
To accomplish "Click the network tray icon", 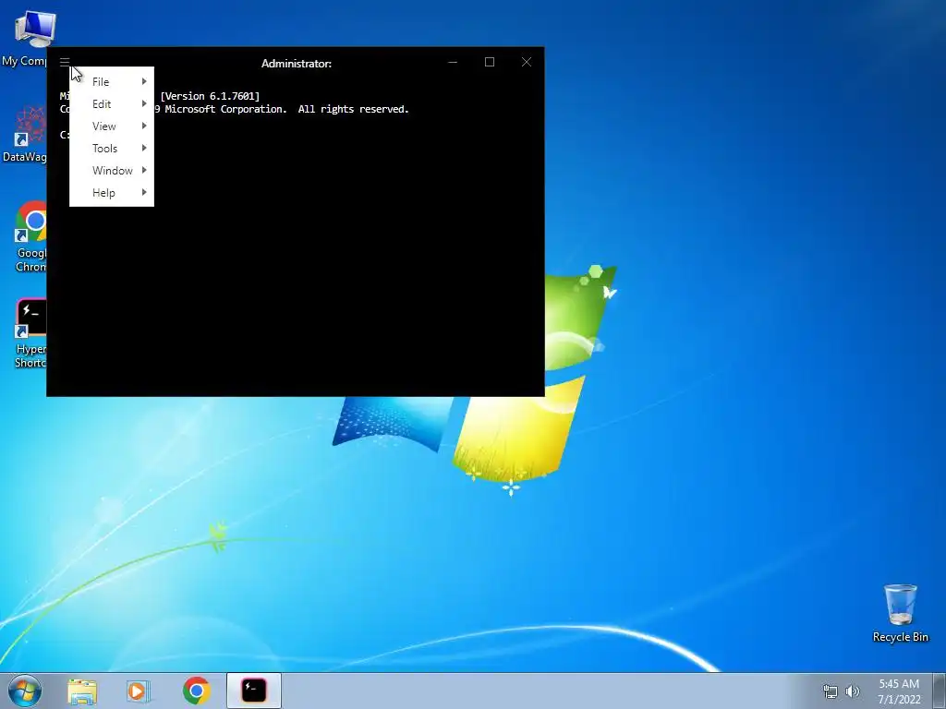I will [831, 691].
